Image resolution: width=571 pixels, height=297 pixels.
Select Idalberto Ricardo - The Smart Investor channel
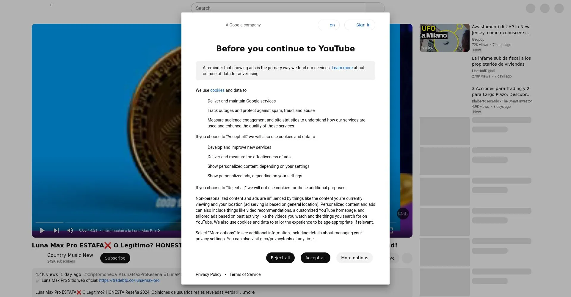[x=502, y=101]
